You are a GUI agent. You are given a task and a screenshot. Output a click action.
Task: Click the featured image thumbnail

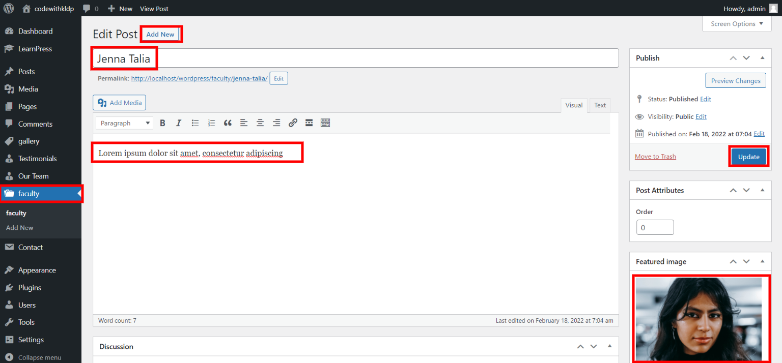pyautogui.click(x=699, y=318)
